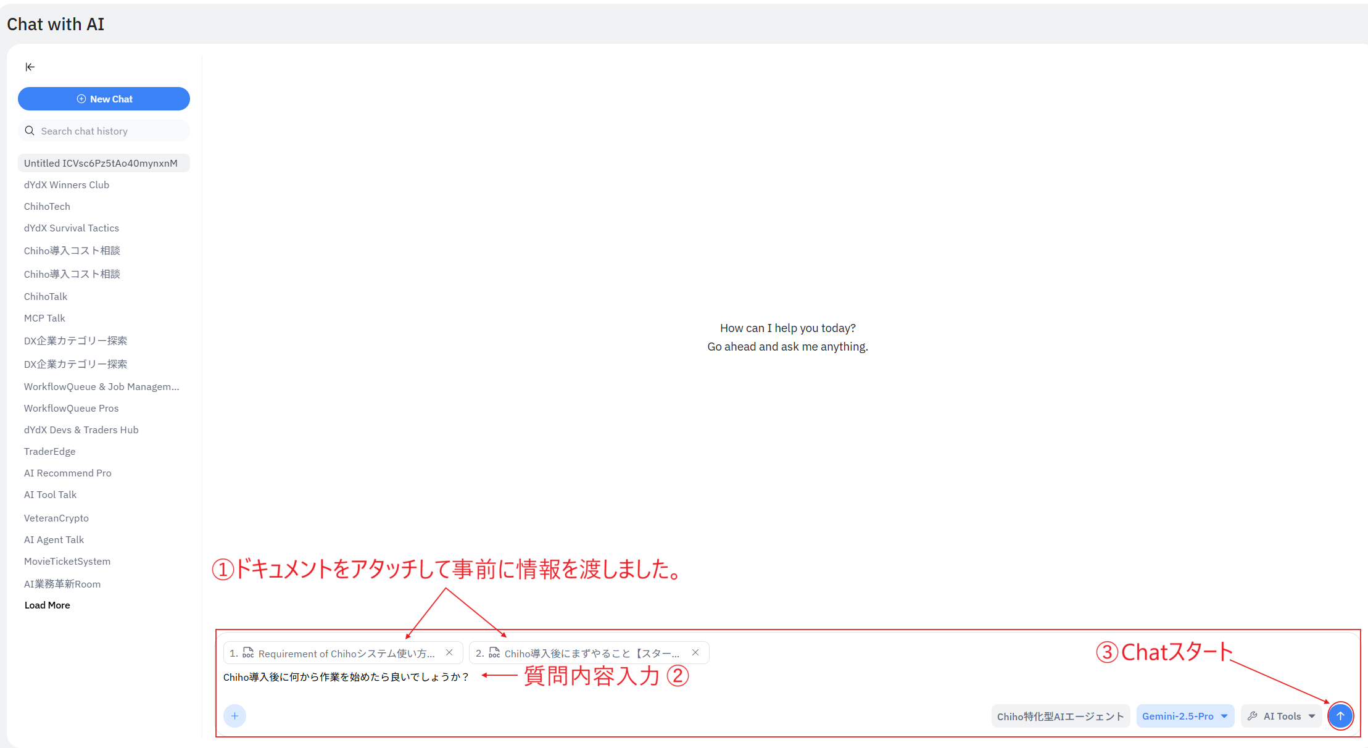
Task: Remove the first attached Requirement document
Action: tap(449, 652)
